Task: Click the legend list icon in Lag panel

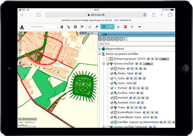Action: 125,39
